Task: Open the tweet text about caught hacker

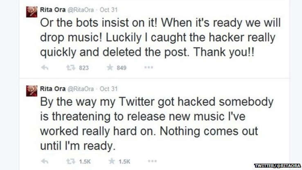Action: tap(160, 37)
